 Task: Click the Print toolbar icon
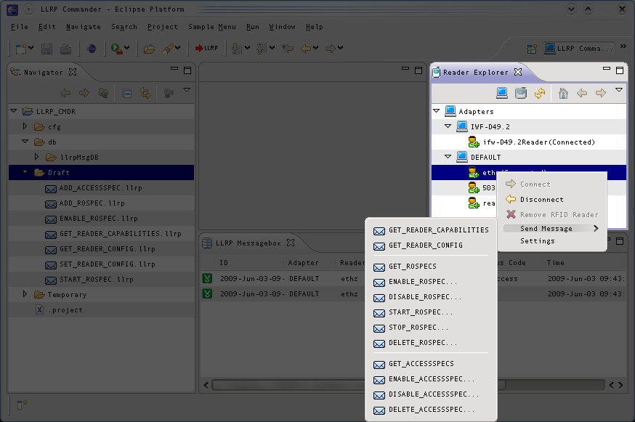pyautogui.click(x=65, y=49)
